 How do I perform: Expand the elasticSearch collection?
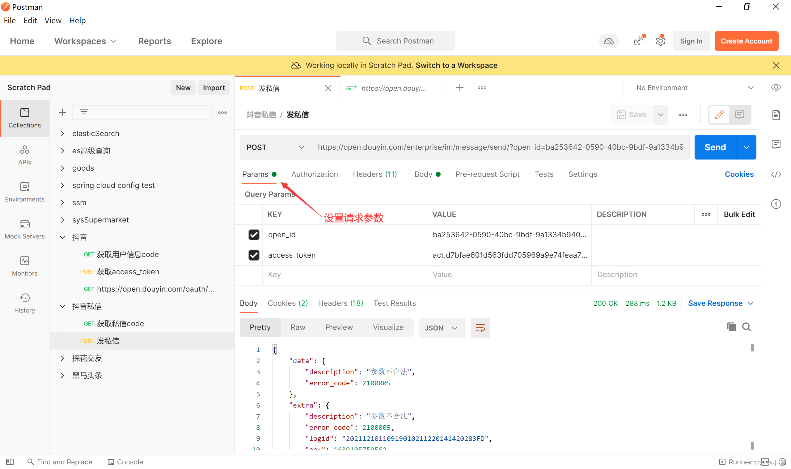tap(62, 134)
